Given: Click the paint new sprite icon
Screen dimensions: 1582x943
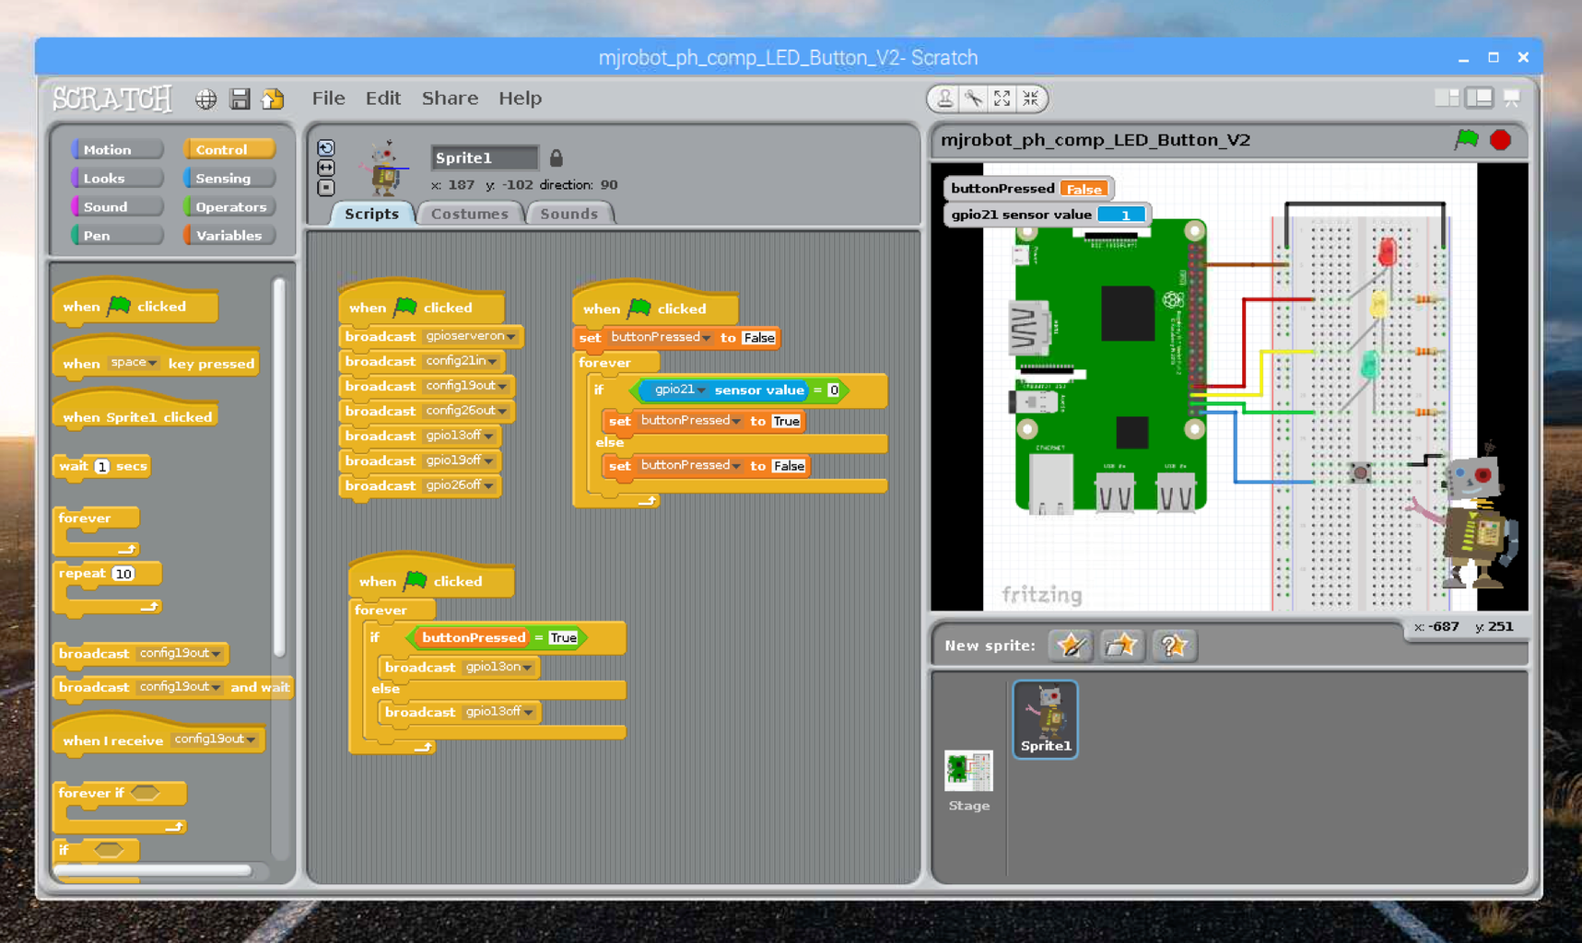Looking at the screenshot, I should pos(1070,646).
